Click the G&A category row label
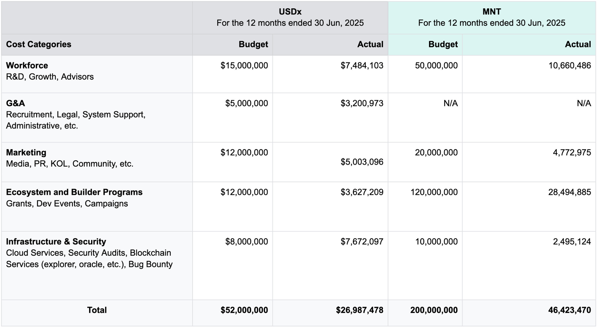 (16, 103)
